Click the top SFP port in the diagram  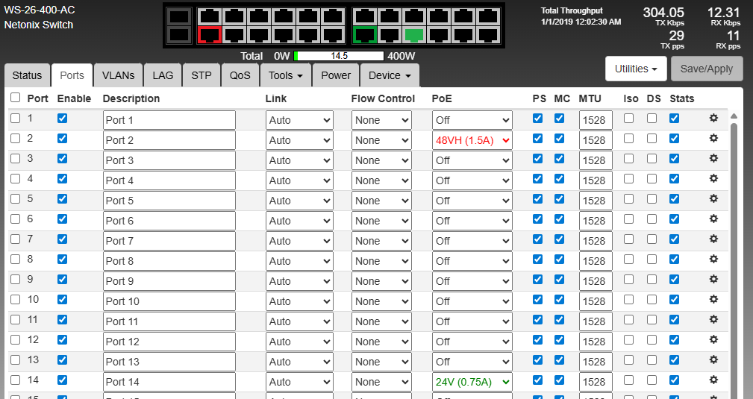tap(179, 16)
